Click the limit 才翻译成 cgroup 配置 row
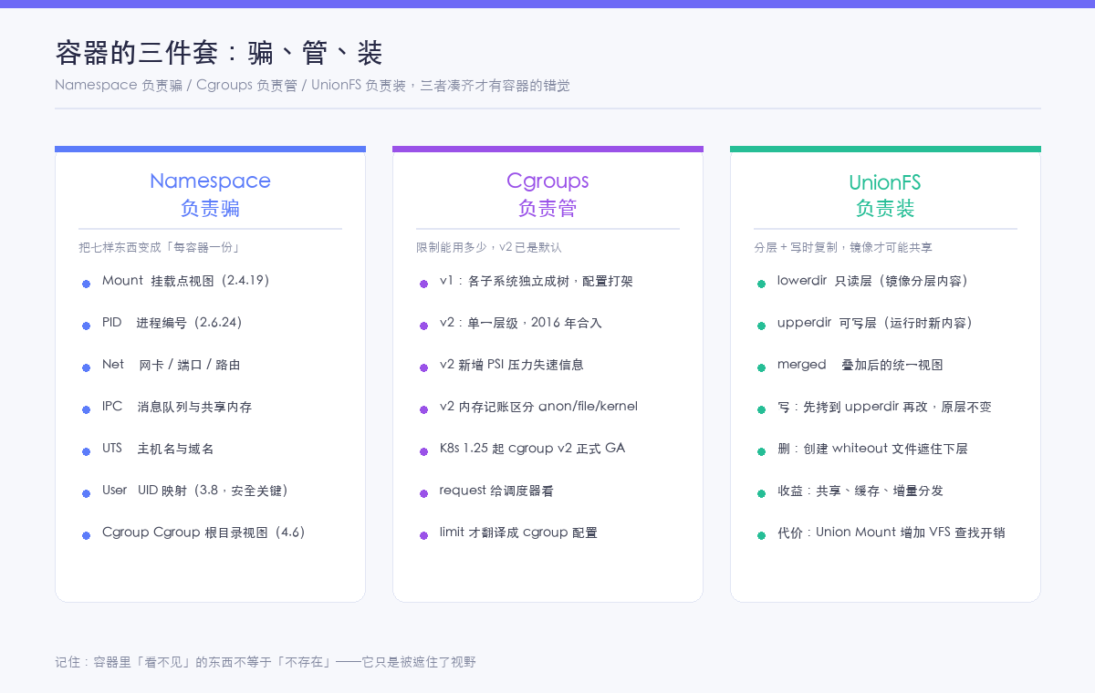 pyautogui.click(x=508, y=533)
